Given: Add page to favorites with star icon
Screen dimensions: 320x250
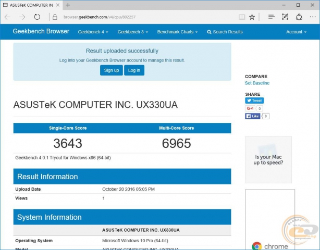Looking at the screenshot, I should click(x=252, y=17).
